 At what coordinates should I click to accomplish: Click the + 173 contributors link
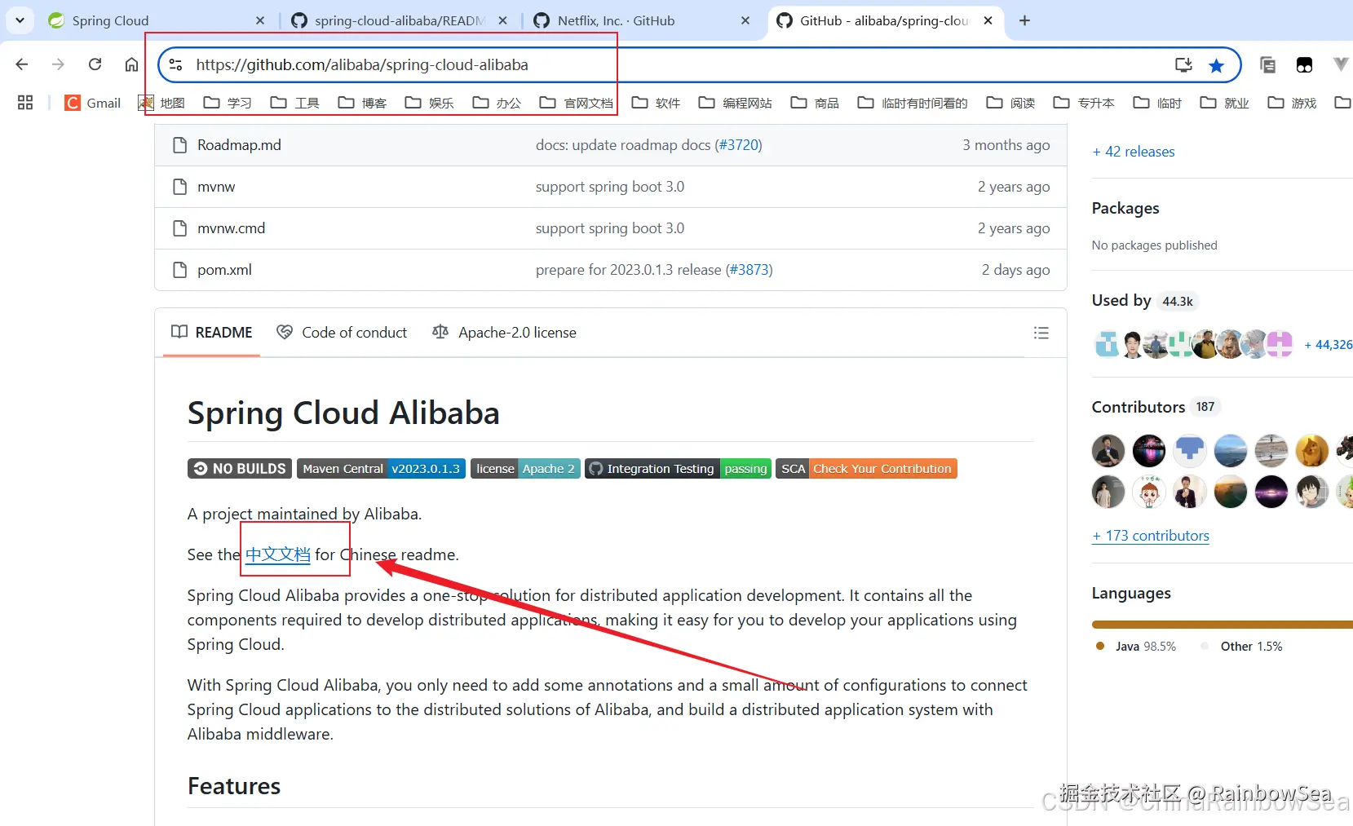click(1151, 536)
